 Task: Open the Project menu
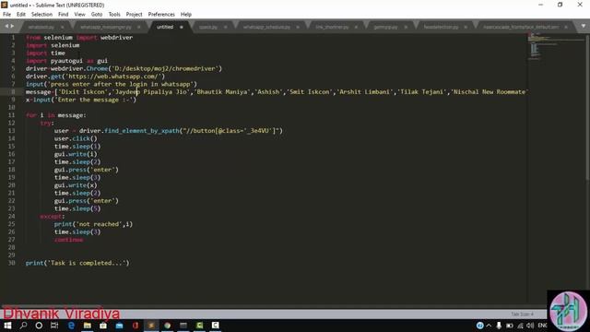pos(134,15)
